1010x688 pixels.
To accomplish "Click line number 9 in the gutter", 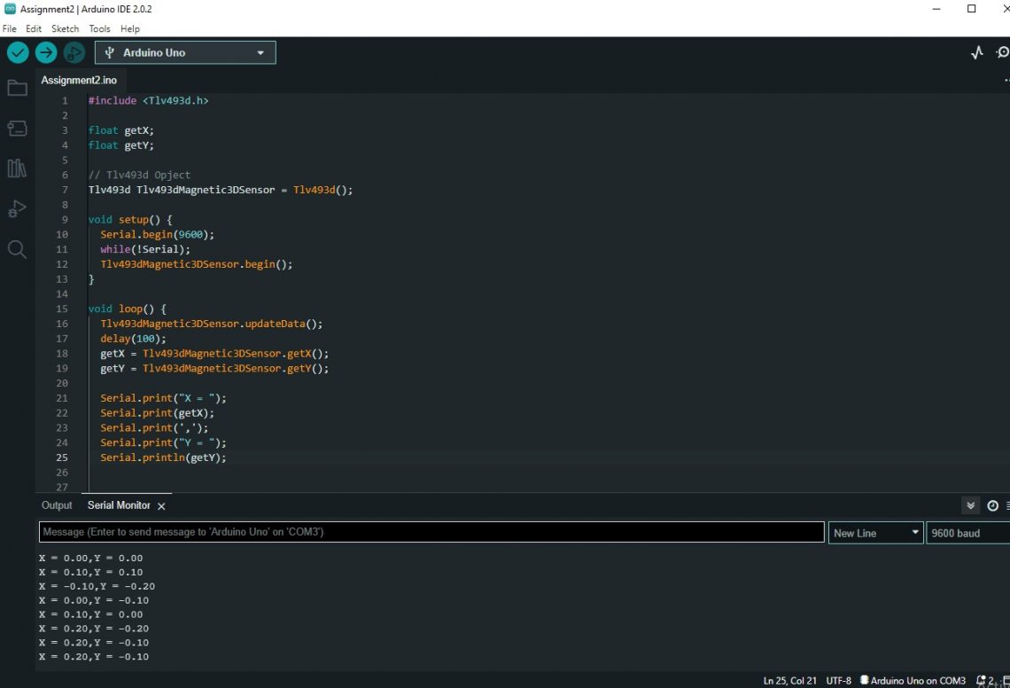I will point(65,220).
